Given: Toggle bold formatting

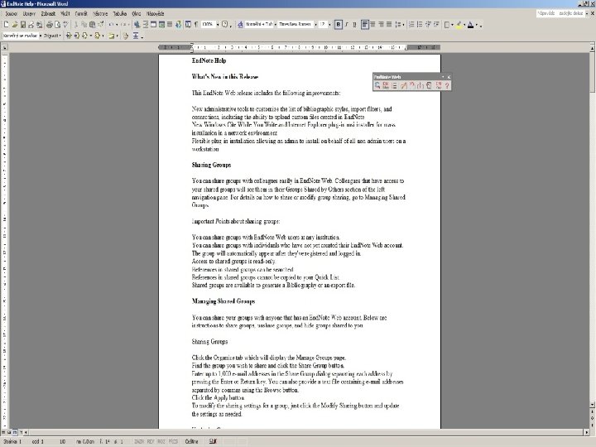Looking at the screenshot, I should (339, 25).
